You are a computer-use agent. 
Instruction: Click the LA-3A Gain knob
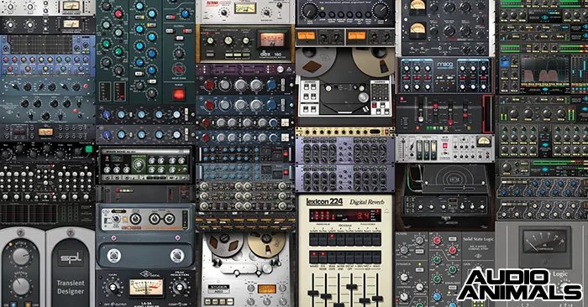point(112,288)
